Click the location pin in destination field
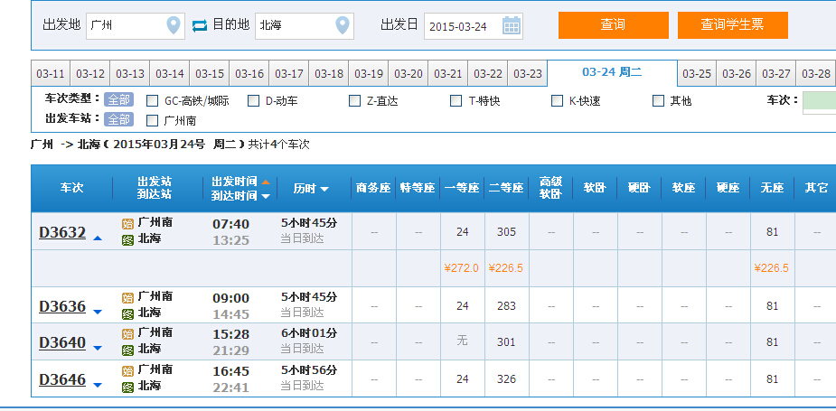This screenshot has height=411, width=836. (x=343, y=25)
